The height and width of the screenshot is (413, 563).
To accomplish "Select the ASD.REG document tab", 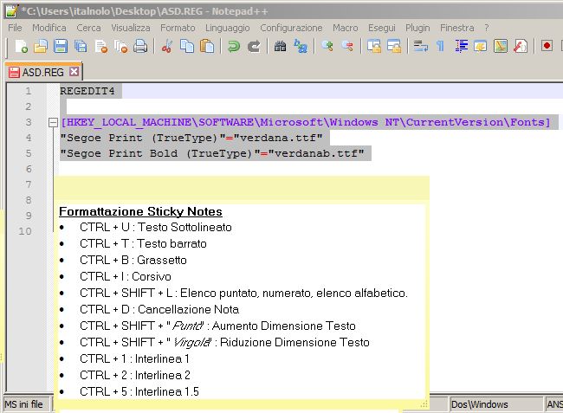I will (43, 72).
